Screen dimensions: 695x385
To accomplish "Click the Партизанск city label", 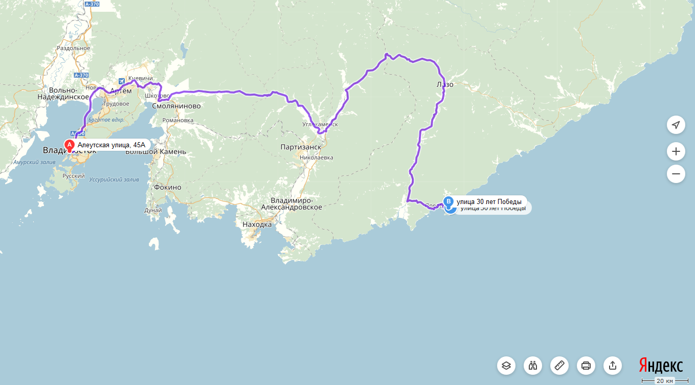I will pos(301,147).
